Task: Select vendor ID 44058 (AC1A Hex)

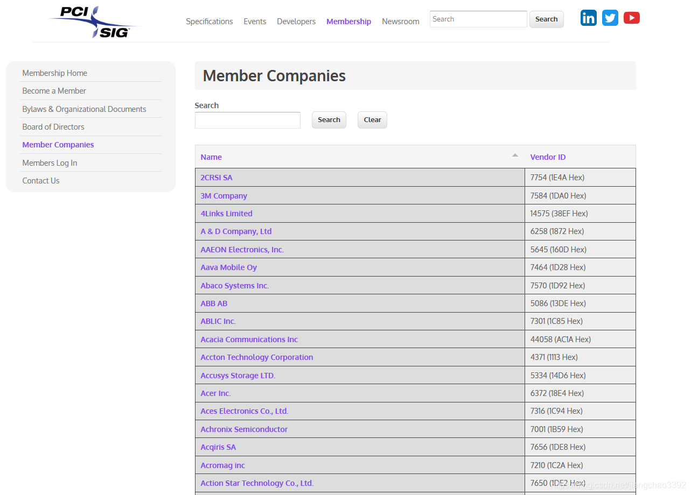Action: click(x=561, y=340)
